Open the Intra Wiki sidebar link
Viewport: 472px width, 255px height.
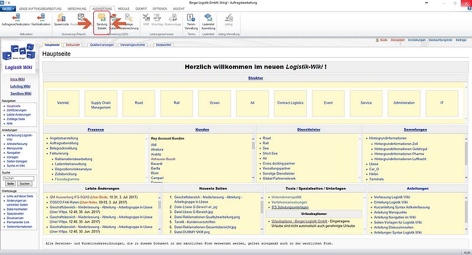(18, 80)
